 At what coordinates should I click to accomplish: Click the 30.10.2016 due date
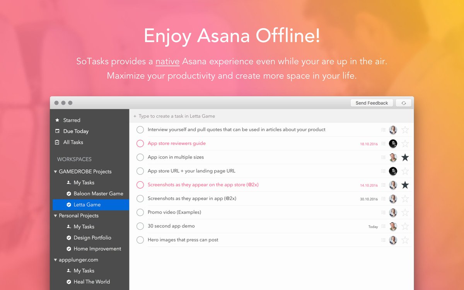pos(369,199)
